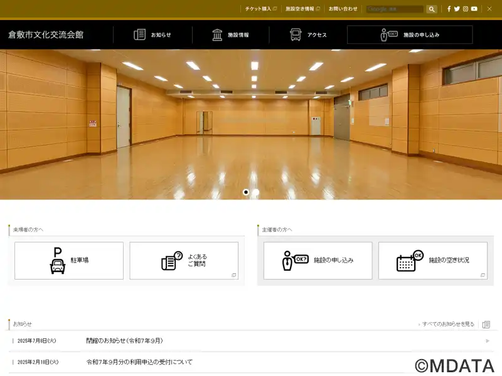Open the お知らせ navigation menu

(x=152, y=34)
